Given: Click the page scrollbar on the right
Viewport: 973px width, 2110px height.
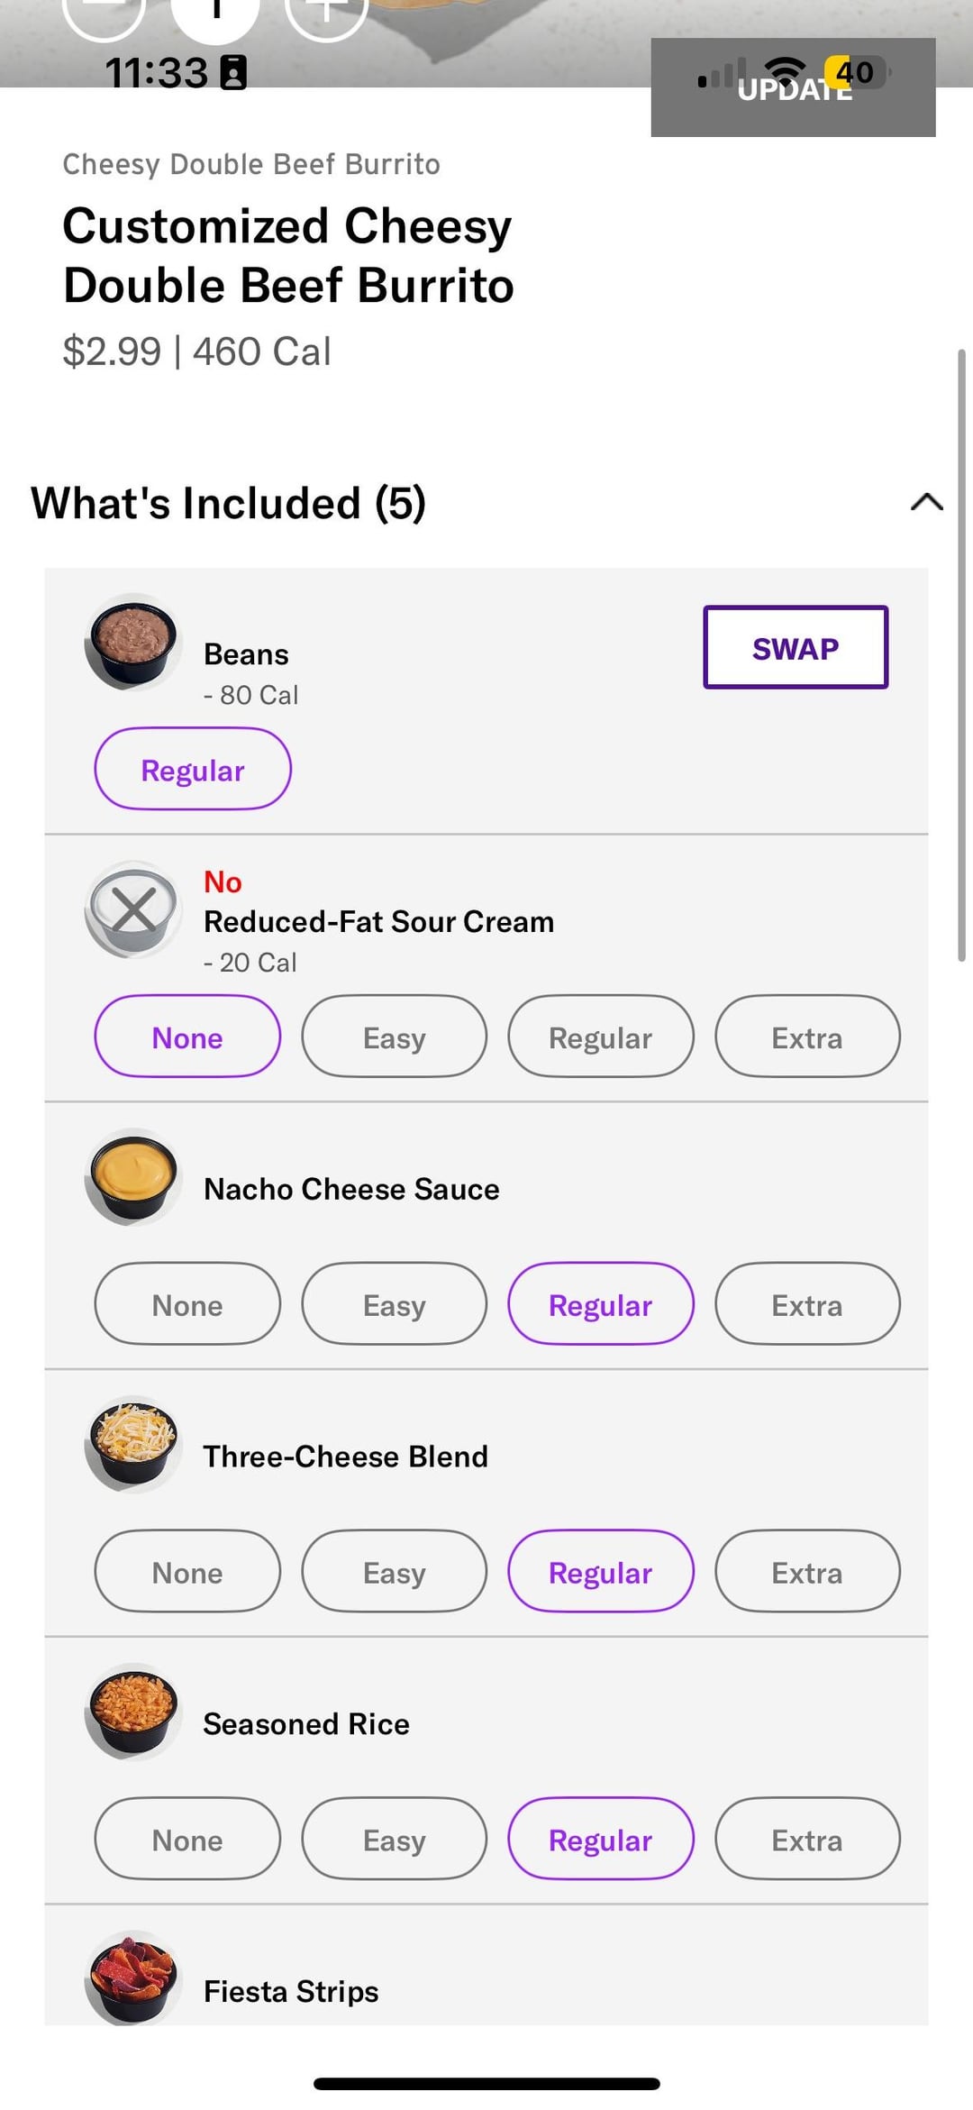Looking at the screenshot, I should pyautogui.click(x=961, y=654).
